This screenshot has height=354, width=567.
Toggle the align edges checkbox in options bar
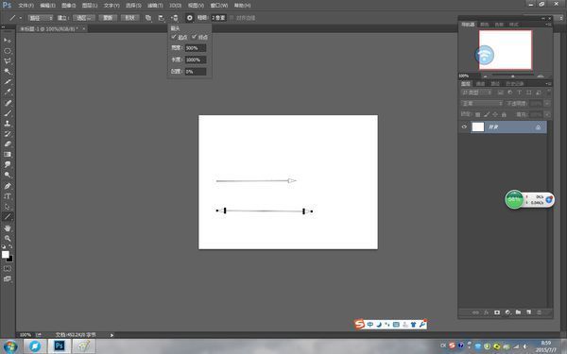coord(232,18)
